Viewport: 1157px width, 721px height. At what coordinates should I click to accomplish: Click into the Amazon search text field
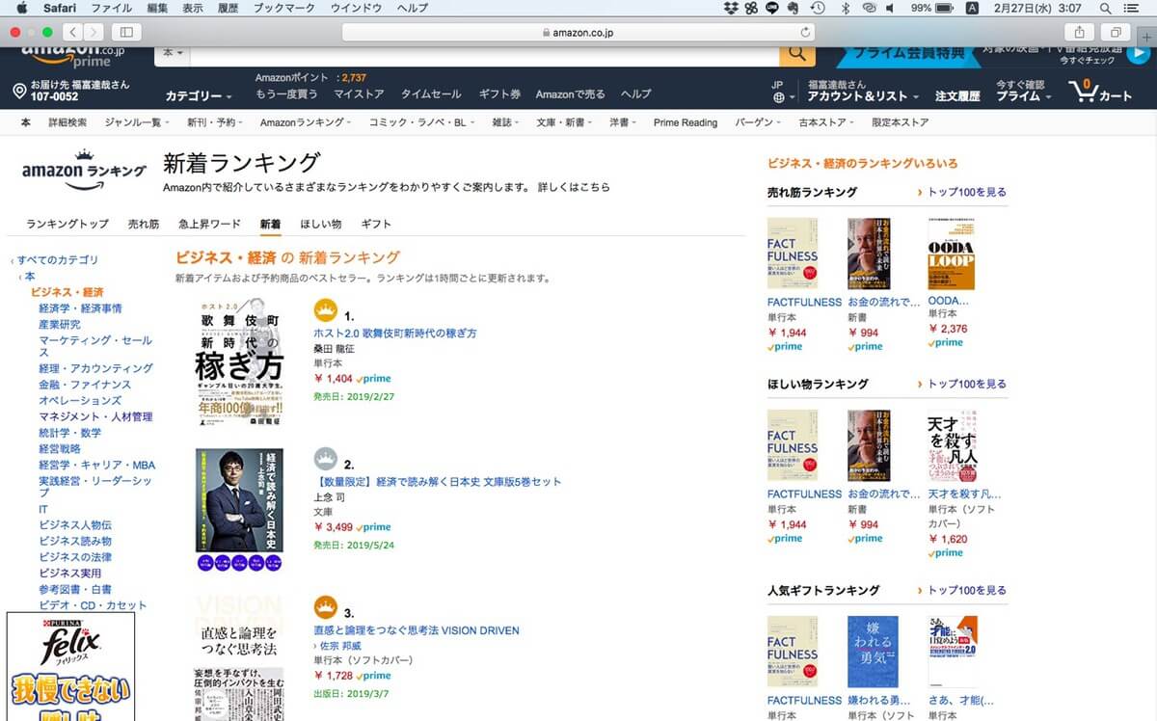(x=482, y=54)
